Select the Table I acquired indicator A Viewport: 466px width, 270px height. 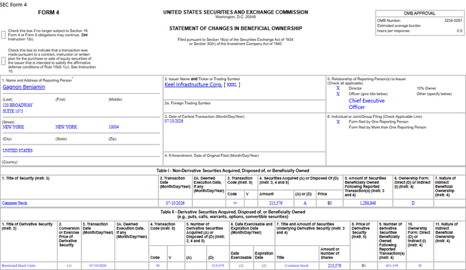tap(305, 203)
